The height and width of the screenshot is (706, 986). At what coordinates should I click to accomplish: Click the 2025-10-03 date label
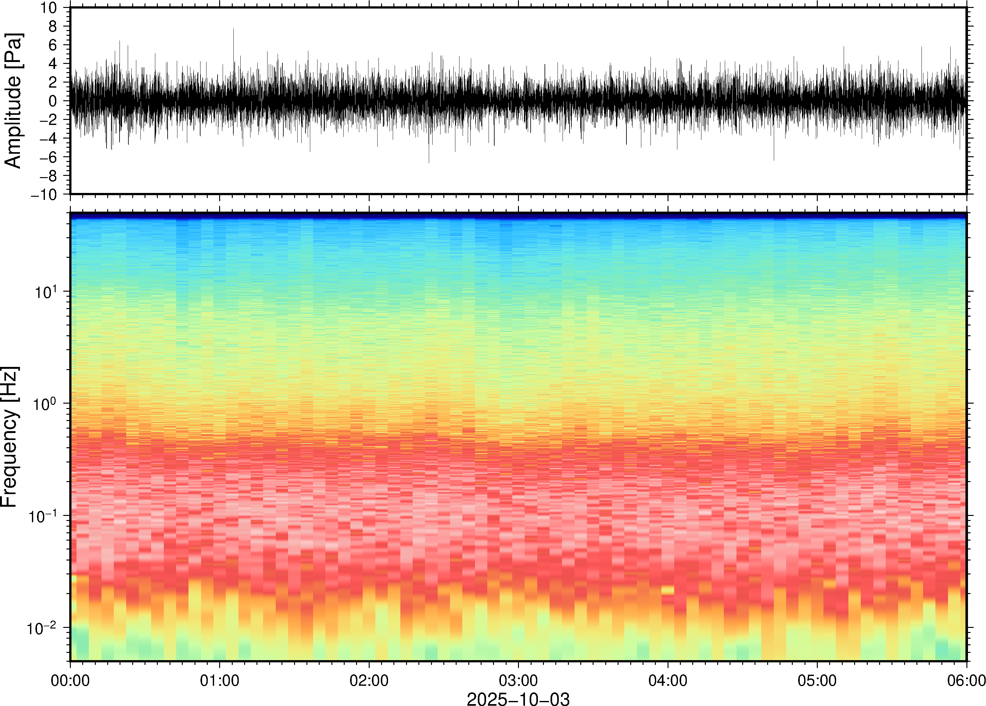point(518,699)
